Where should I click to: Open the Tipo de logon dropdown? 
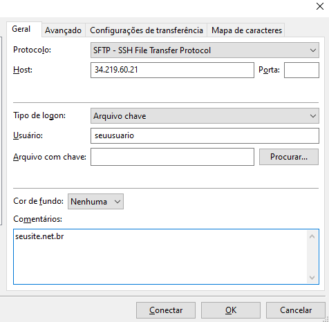(x=205, y=116)
